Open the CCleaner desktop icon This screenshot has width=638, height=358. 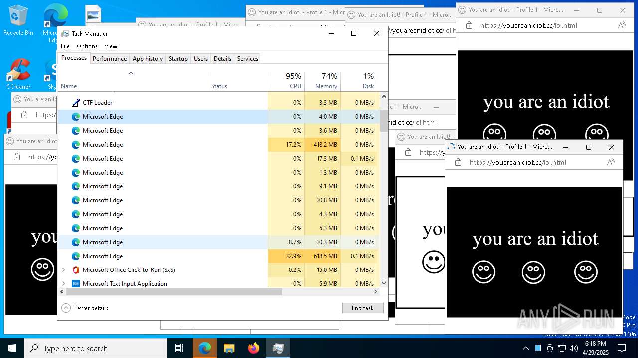point(18,74)
